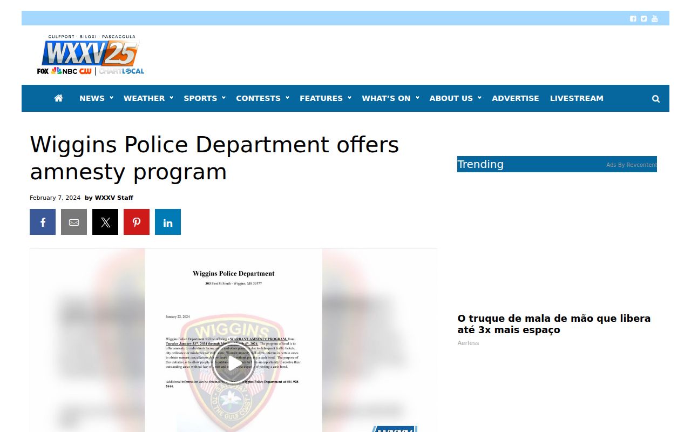Share article on LinkedIn
Viewport: 691px width, 432px height.
pos(168,222)
